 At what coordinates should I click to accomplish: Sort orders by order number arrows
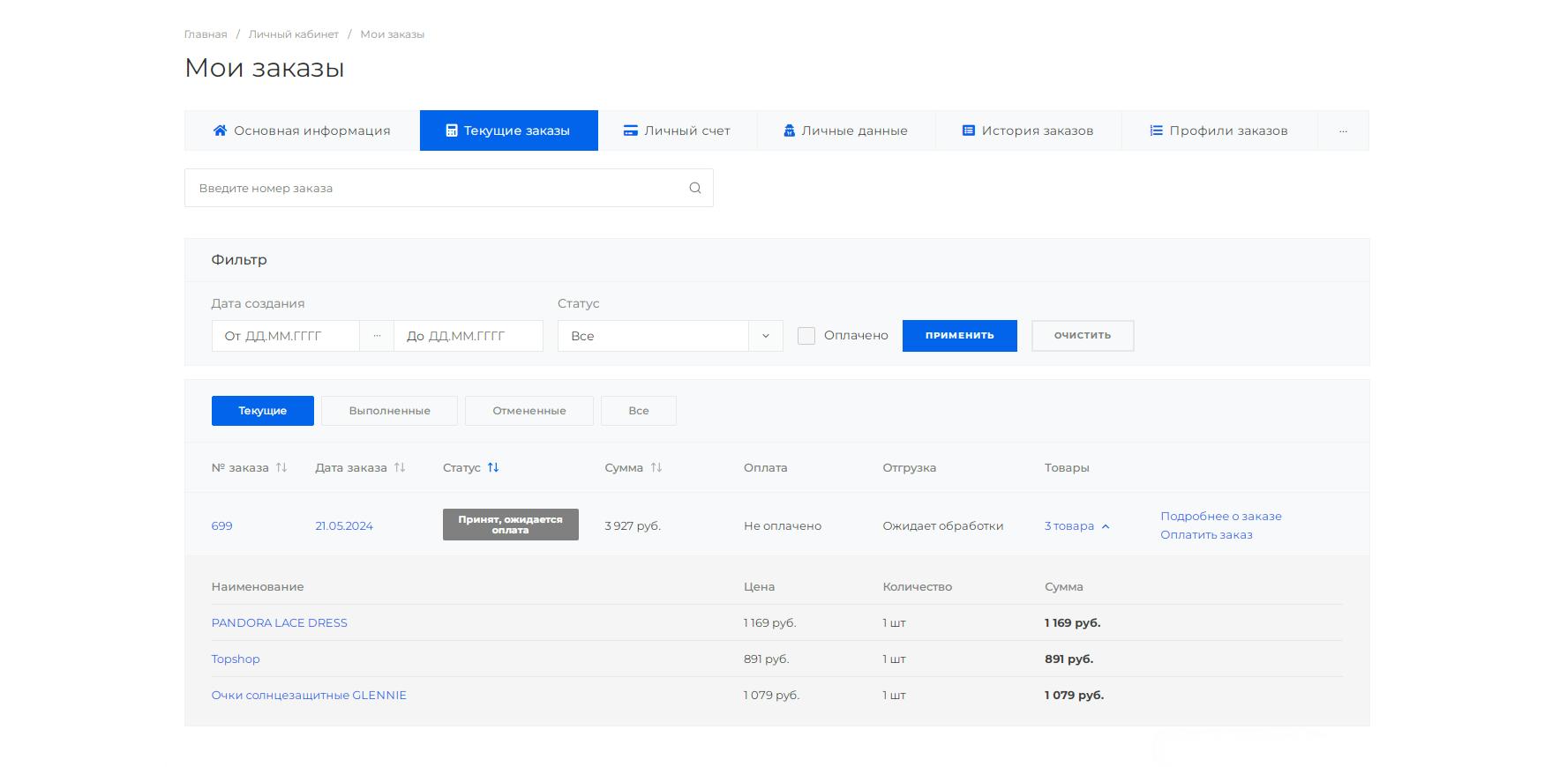click(281, 467)
